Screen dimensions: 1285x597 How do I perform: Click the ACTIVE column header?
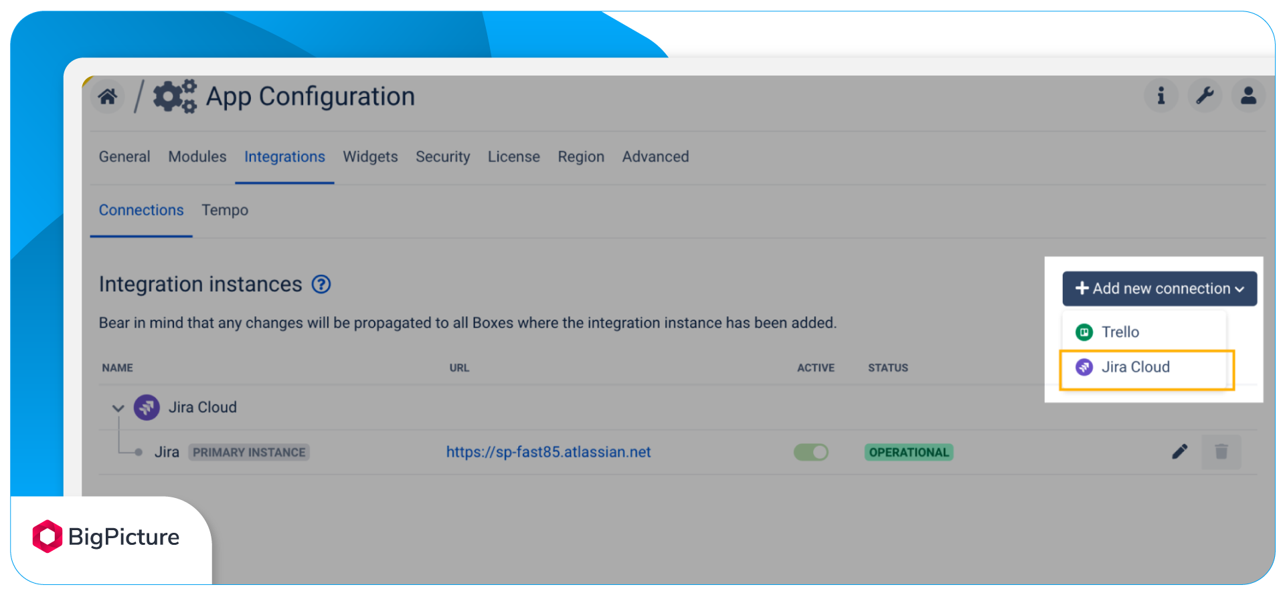point(815,368)
